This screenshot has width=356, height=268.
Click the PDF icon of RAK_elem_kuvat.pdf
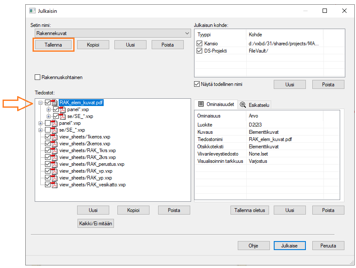[54, 103]
